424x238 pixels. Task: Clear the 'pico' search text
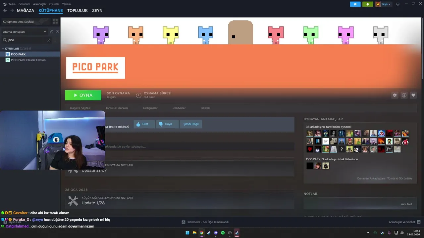[48, 40]
